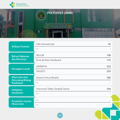
Task: Click the POLTEKKES JAMBI banner title
Action: [x=60, y=13]
